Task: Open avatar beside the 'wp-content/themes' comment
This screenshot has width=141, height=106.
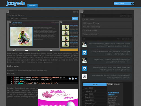Action: 84,45
